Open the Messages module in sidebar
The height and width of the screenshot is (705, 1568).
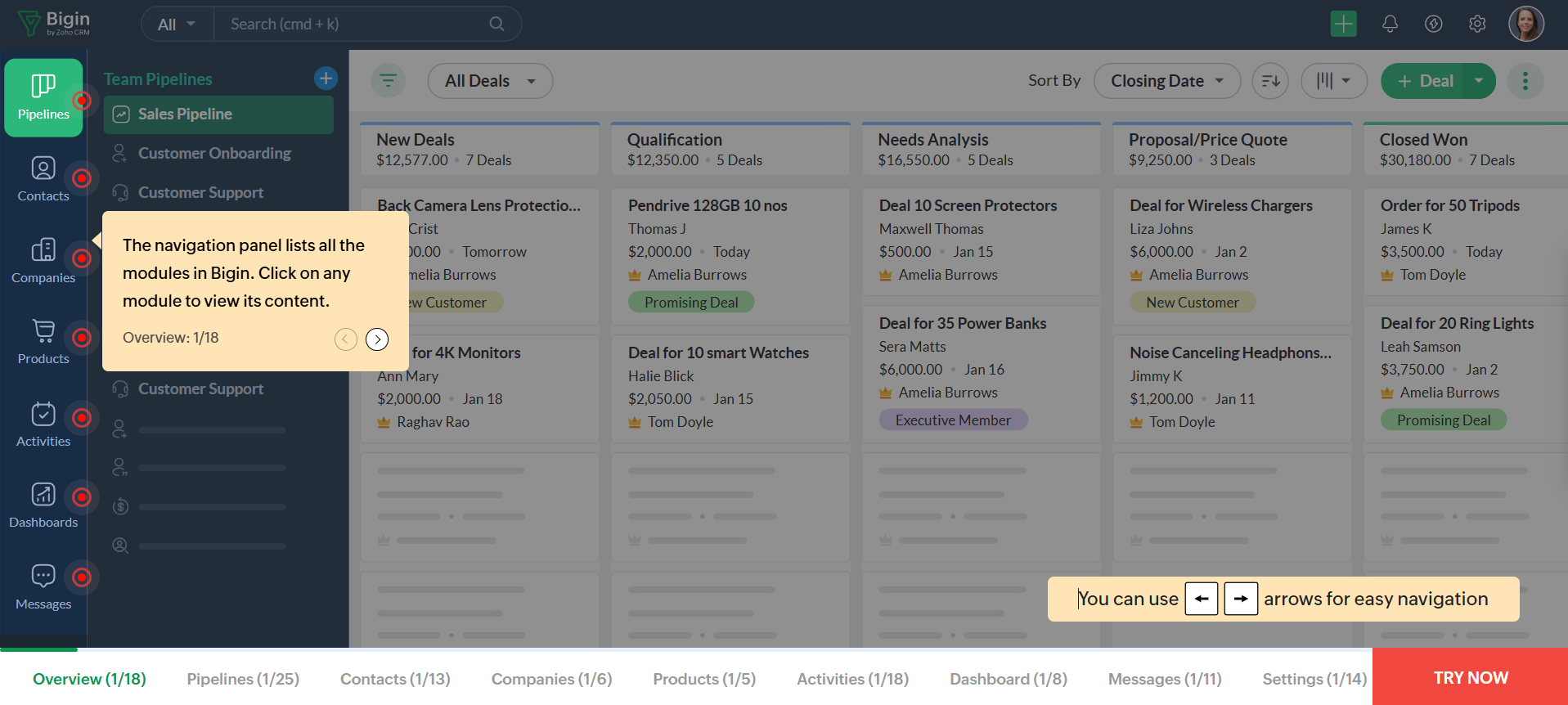(x=43, y=587)
